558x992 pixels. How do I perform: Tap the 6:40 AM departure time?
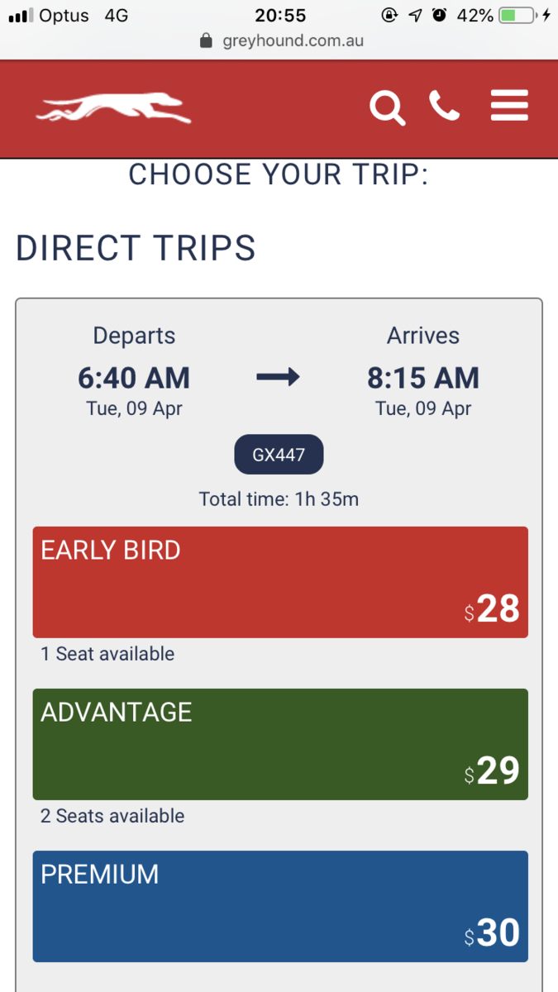point(134,378)
